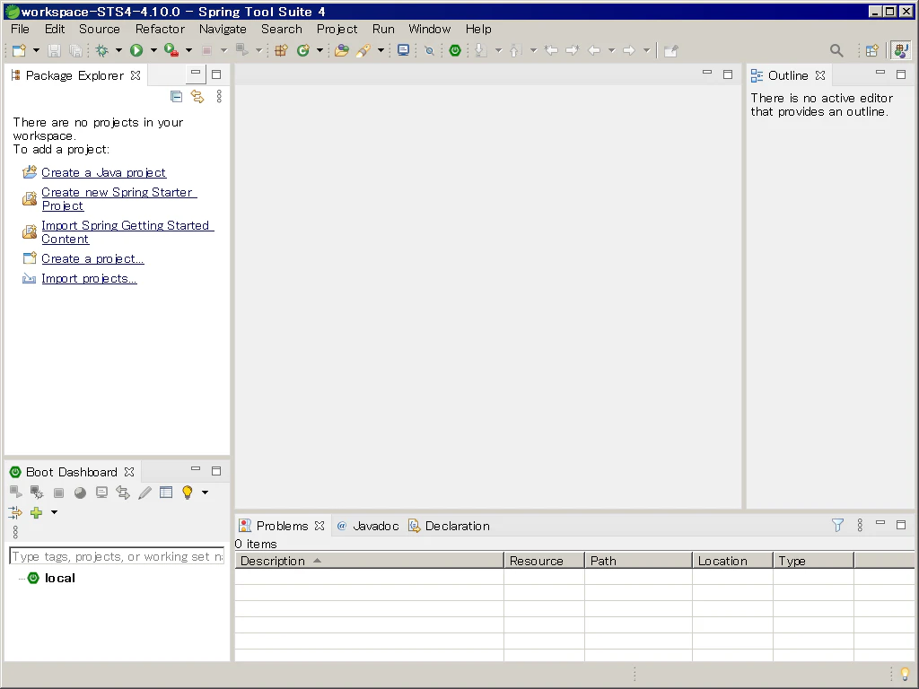The height and width of the screenshot is (689, 919).
Task: Click the Boot Dashboard filter text field
Action: coord(117,556)
